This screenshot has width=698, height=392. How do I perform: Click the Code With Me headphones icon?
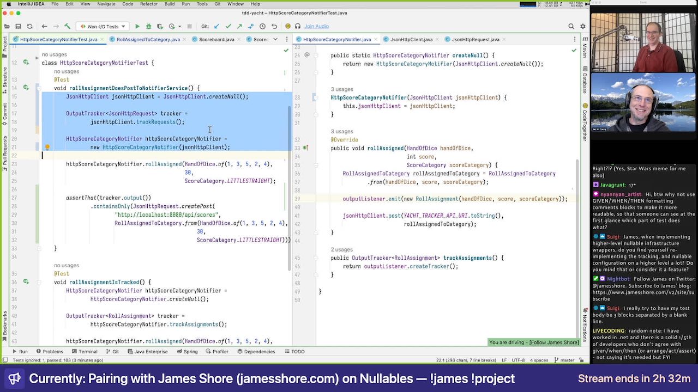298,26
